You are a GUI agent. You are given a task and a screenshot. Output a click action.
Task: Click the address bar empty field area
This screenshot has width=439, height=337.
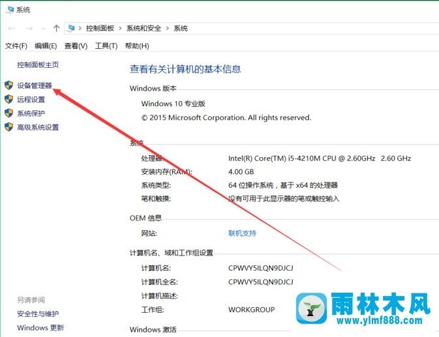[x=312, y=28]
